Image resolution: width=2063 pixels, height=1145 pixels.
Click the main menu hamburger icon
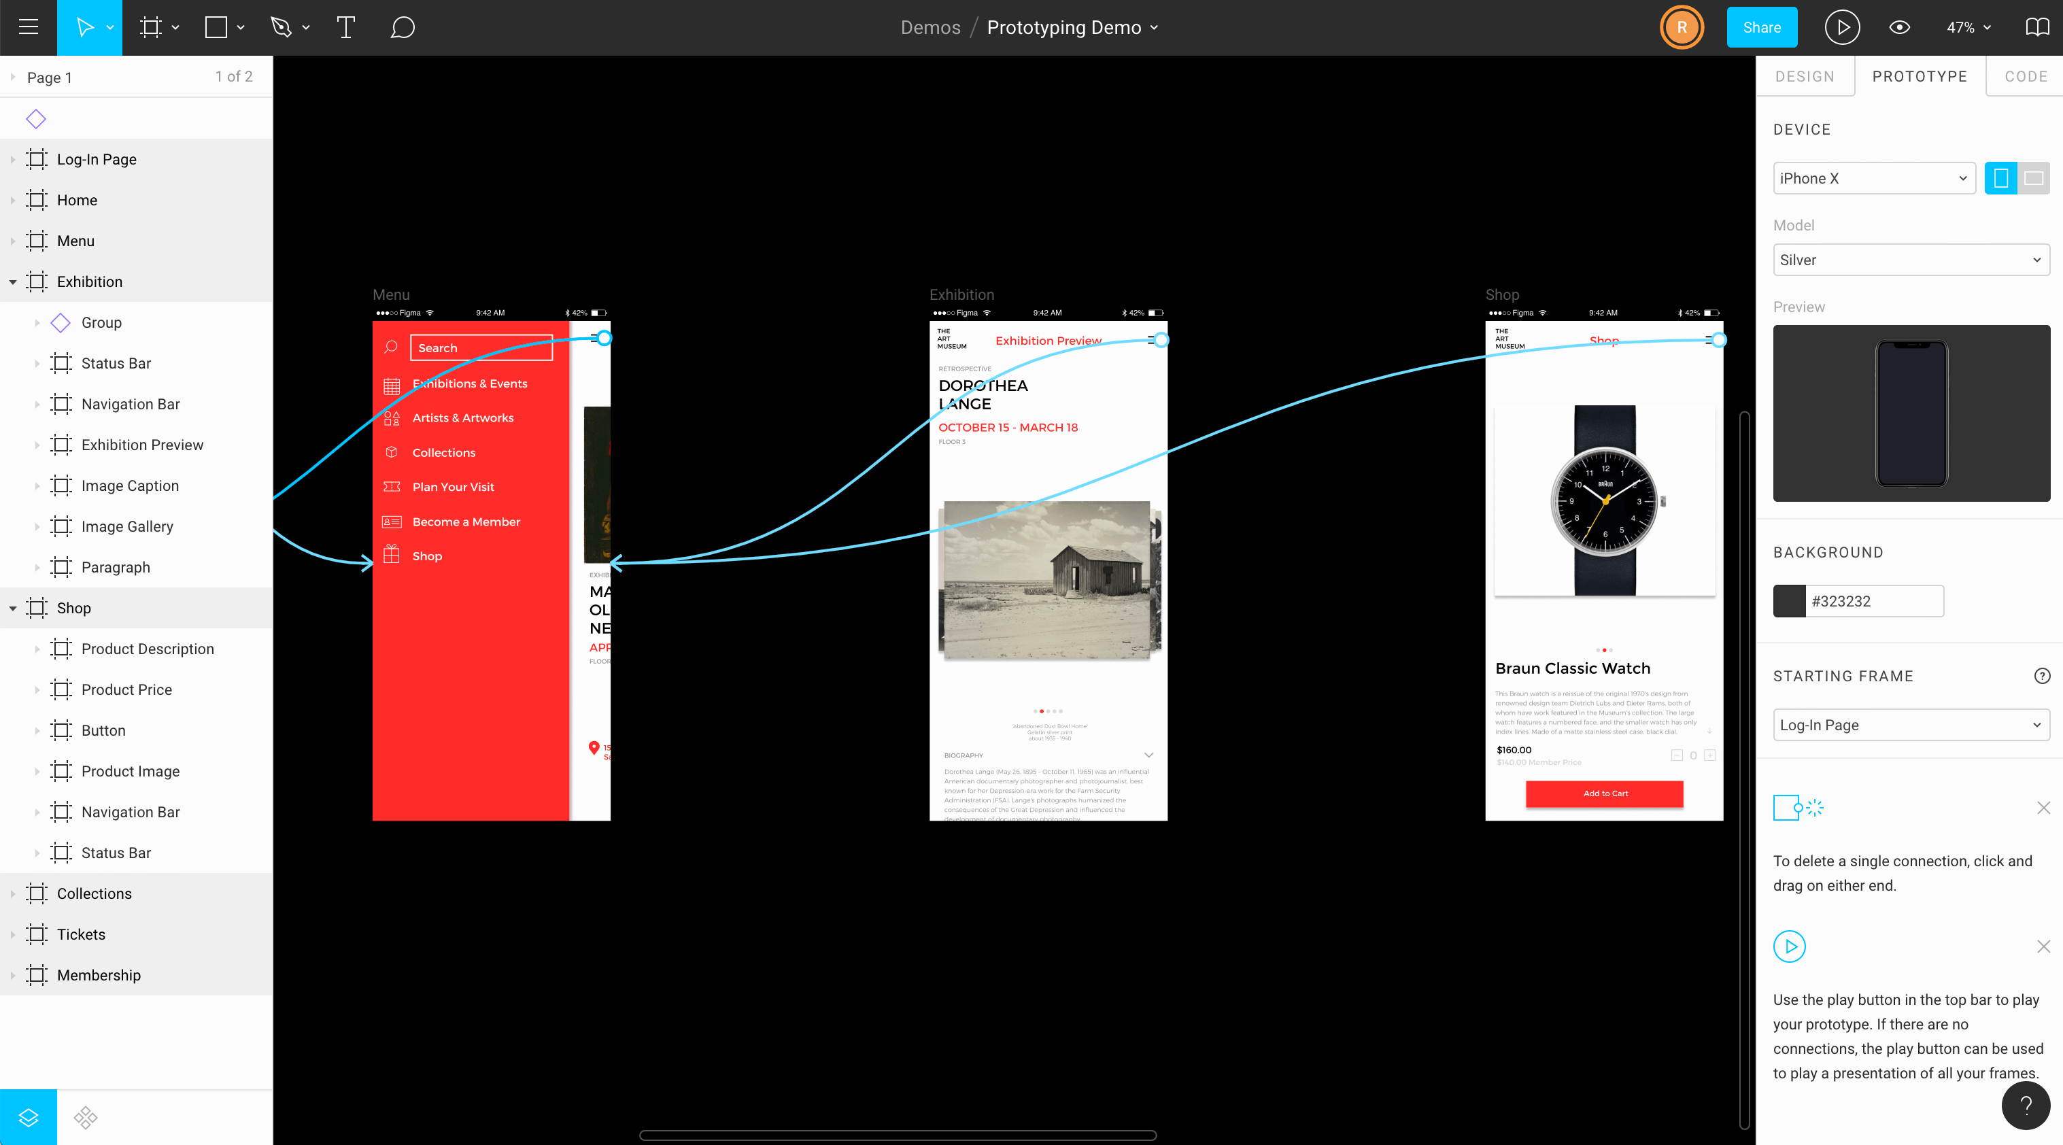(28, 27)
